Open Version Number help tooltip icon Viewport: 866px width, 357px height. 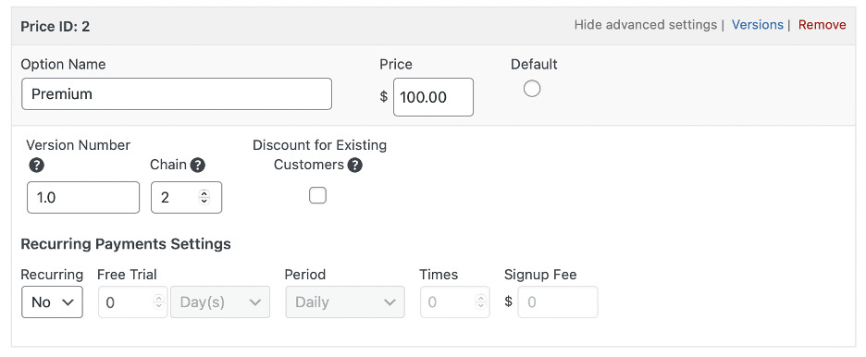[x=36, y=165]
